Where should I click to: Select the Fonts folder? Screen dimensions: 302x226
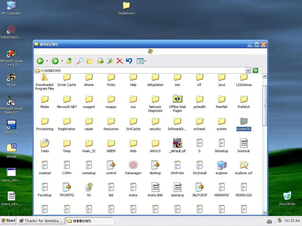tap(111, 80)
